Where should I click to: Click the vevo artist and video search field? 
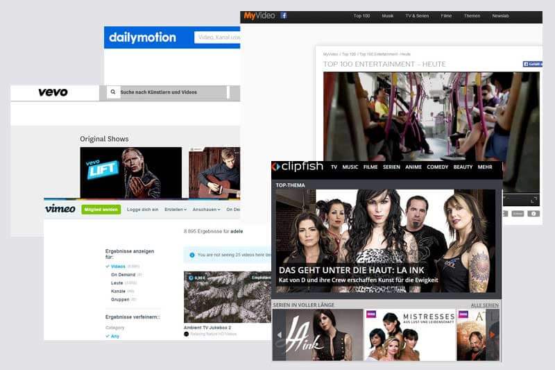pyautogui.click(x=173, y=92)
